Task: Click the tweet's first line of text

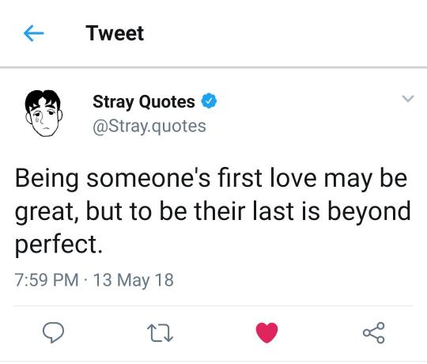Action: [211, 179]
